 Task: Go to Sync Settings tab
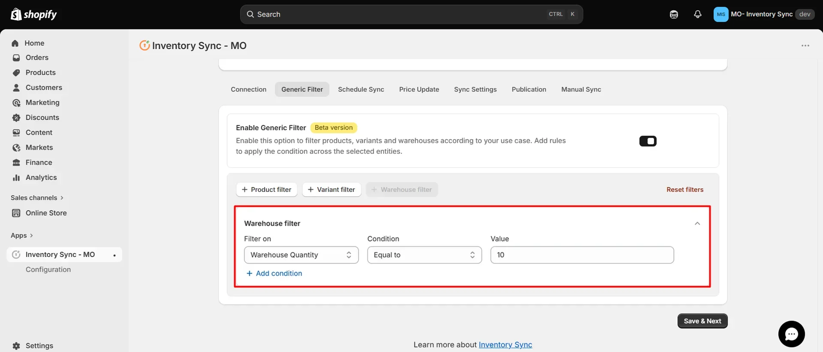click(x=475, y=89)
